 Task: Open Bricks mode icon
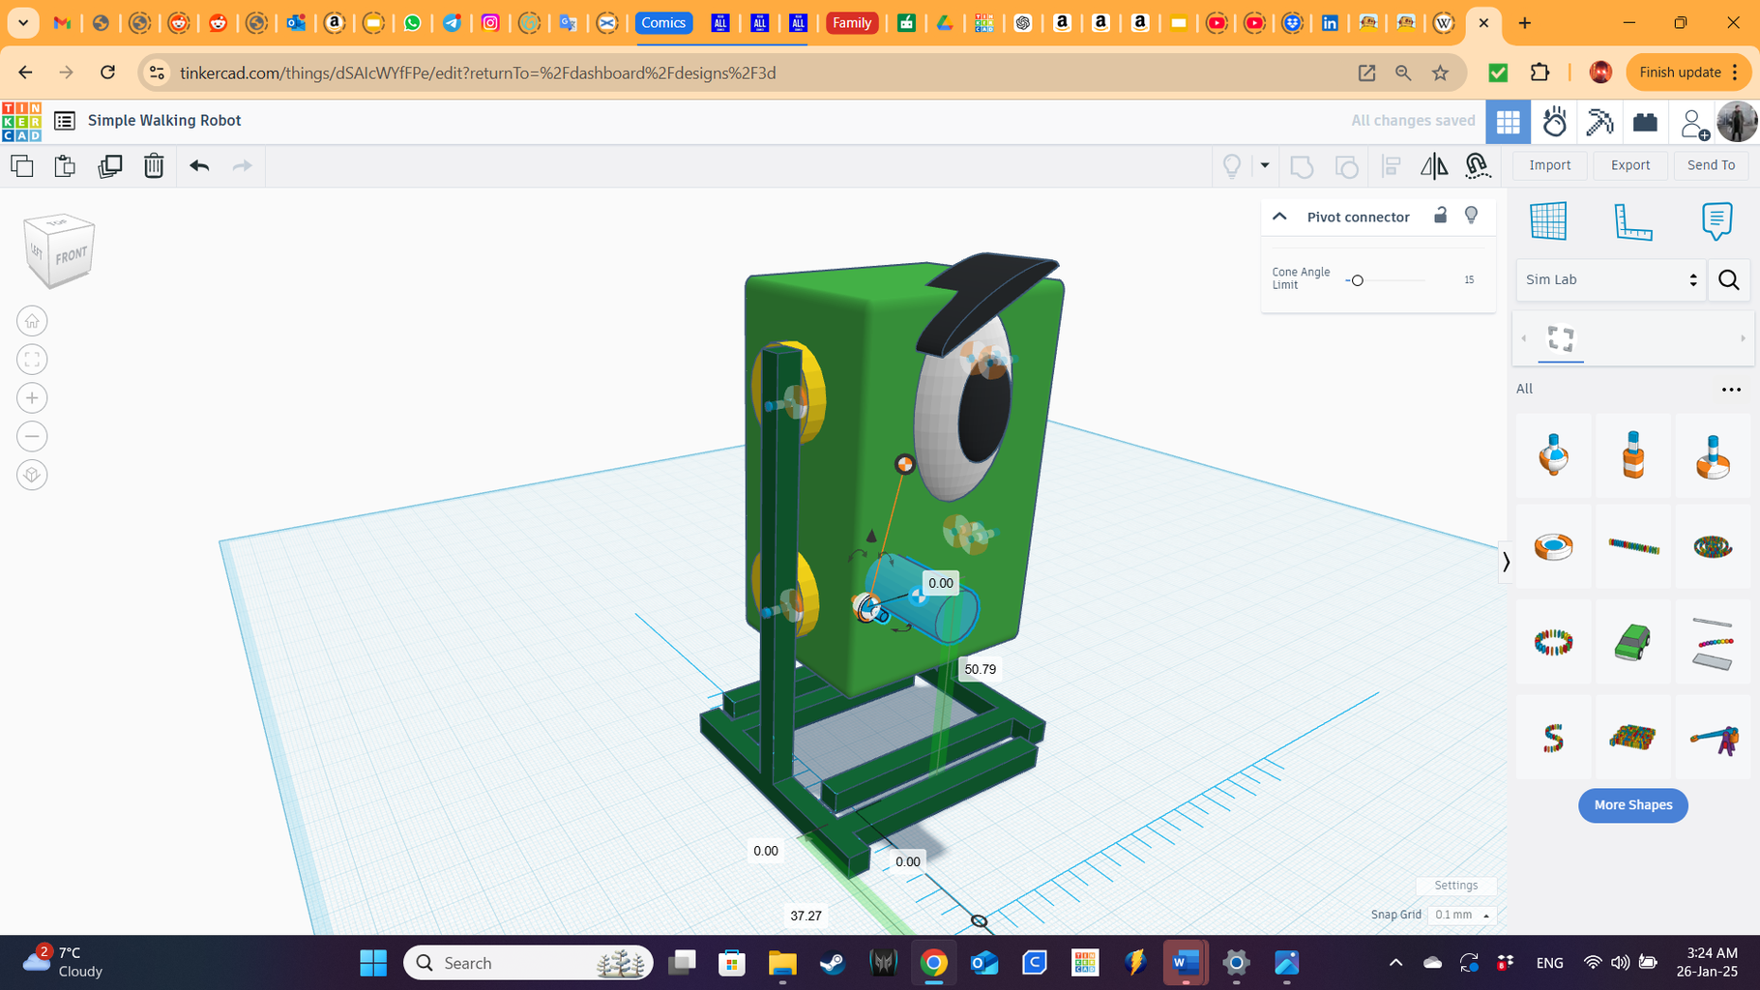pos(1645,122)
